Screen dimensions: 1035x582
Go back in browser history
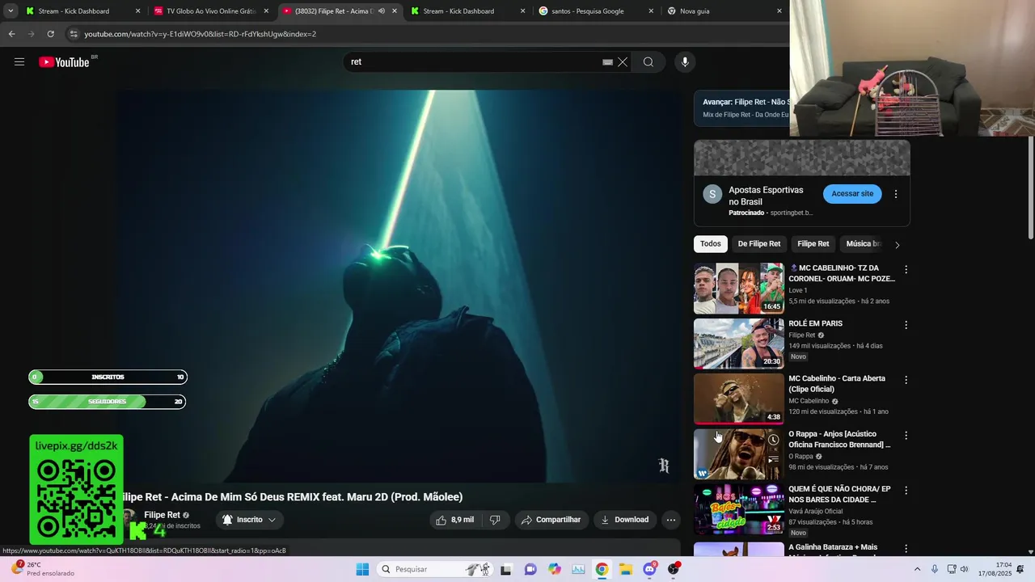[11, 34]
